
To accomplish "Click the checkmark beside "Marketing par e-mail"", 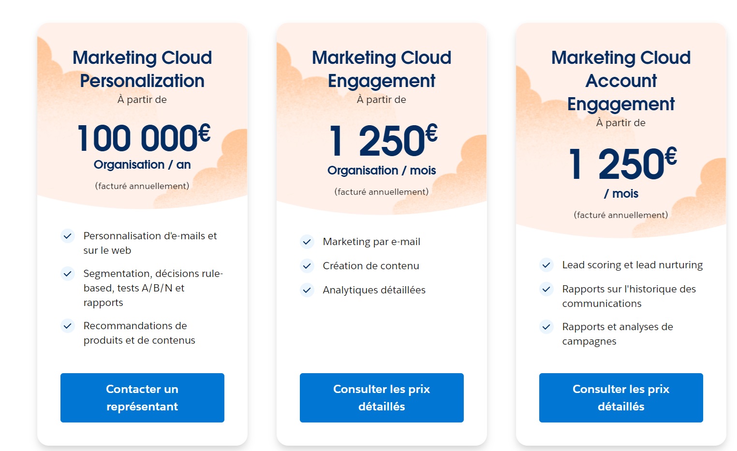I will 307,242.
